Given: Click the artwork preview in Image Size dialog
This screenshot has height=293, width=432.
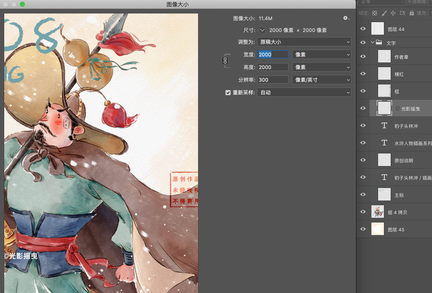Looking at the screenshot, I should tap(101, 153).
